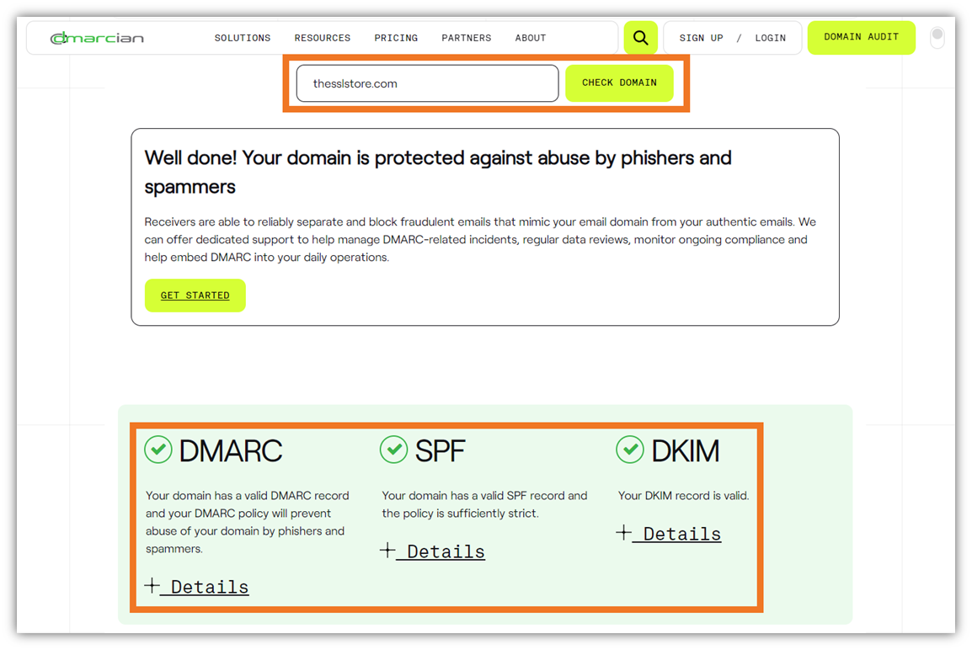Open the About menu
The width and height of the screenshot is (972, 650).
530,37
